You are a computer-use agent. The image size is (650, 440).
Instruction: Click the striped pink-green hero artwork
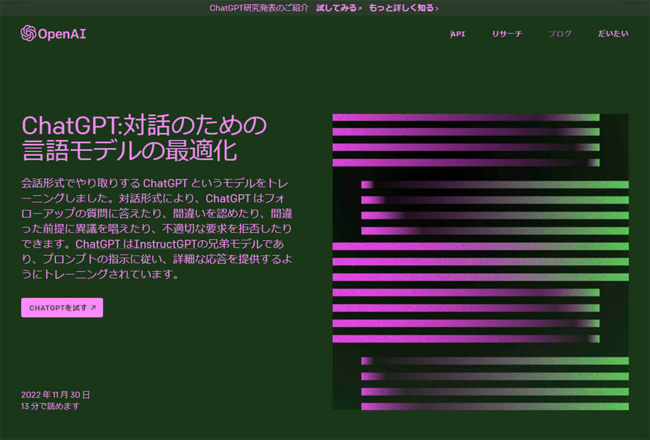(480, 262)
